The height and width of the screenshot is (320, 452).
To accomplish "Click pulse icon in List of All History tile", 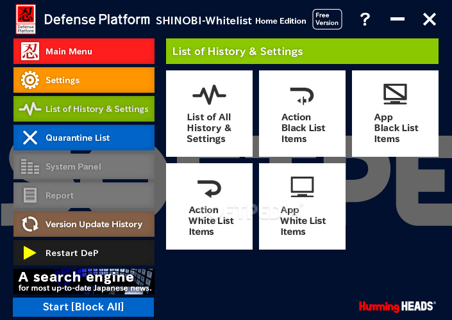I will pyautogui.click(x=209, y=94).
